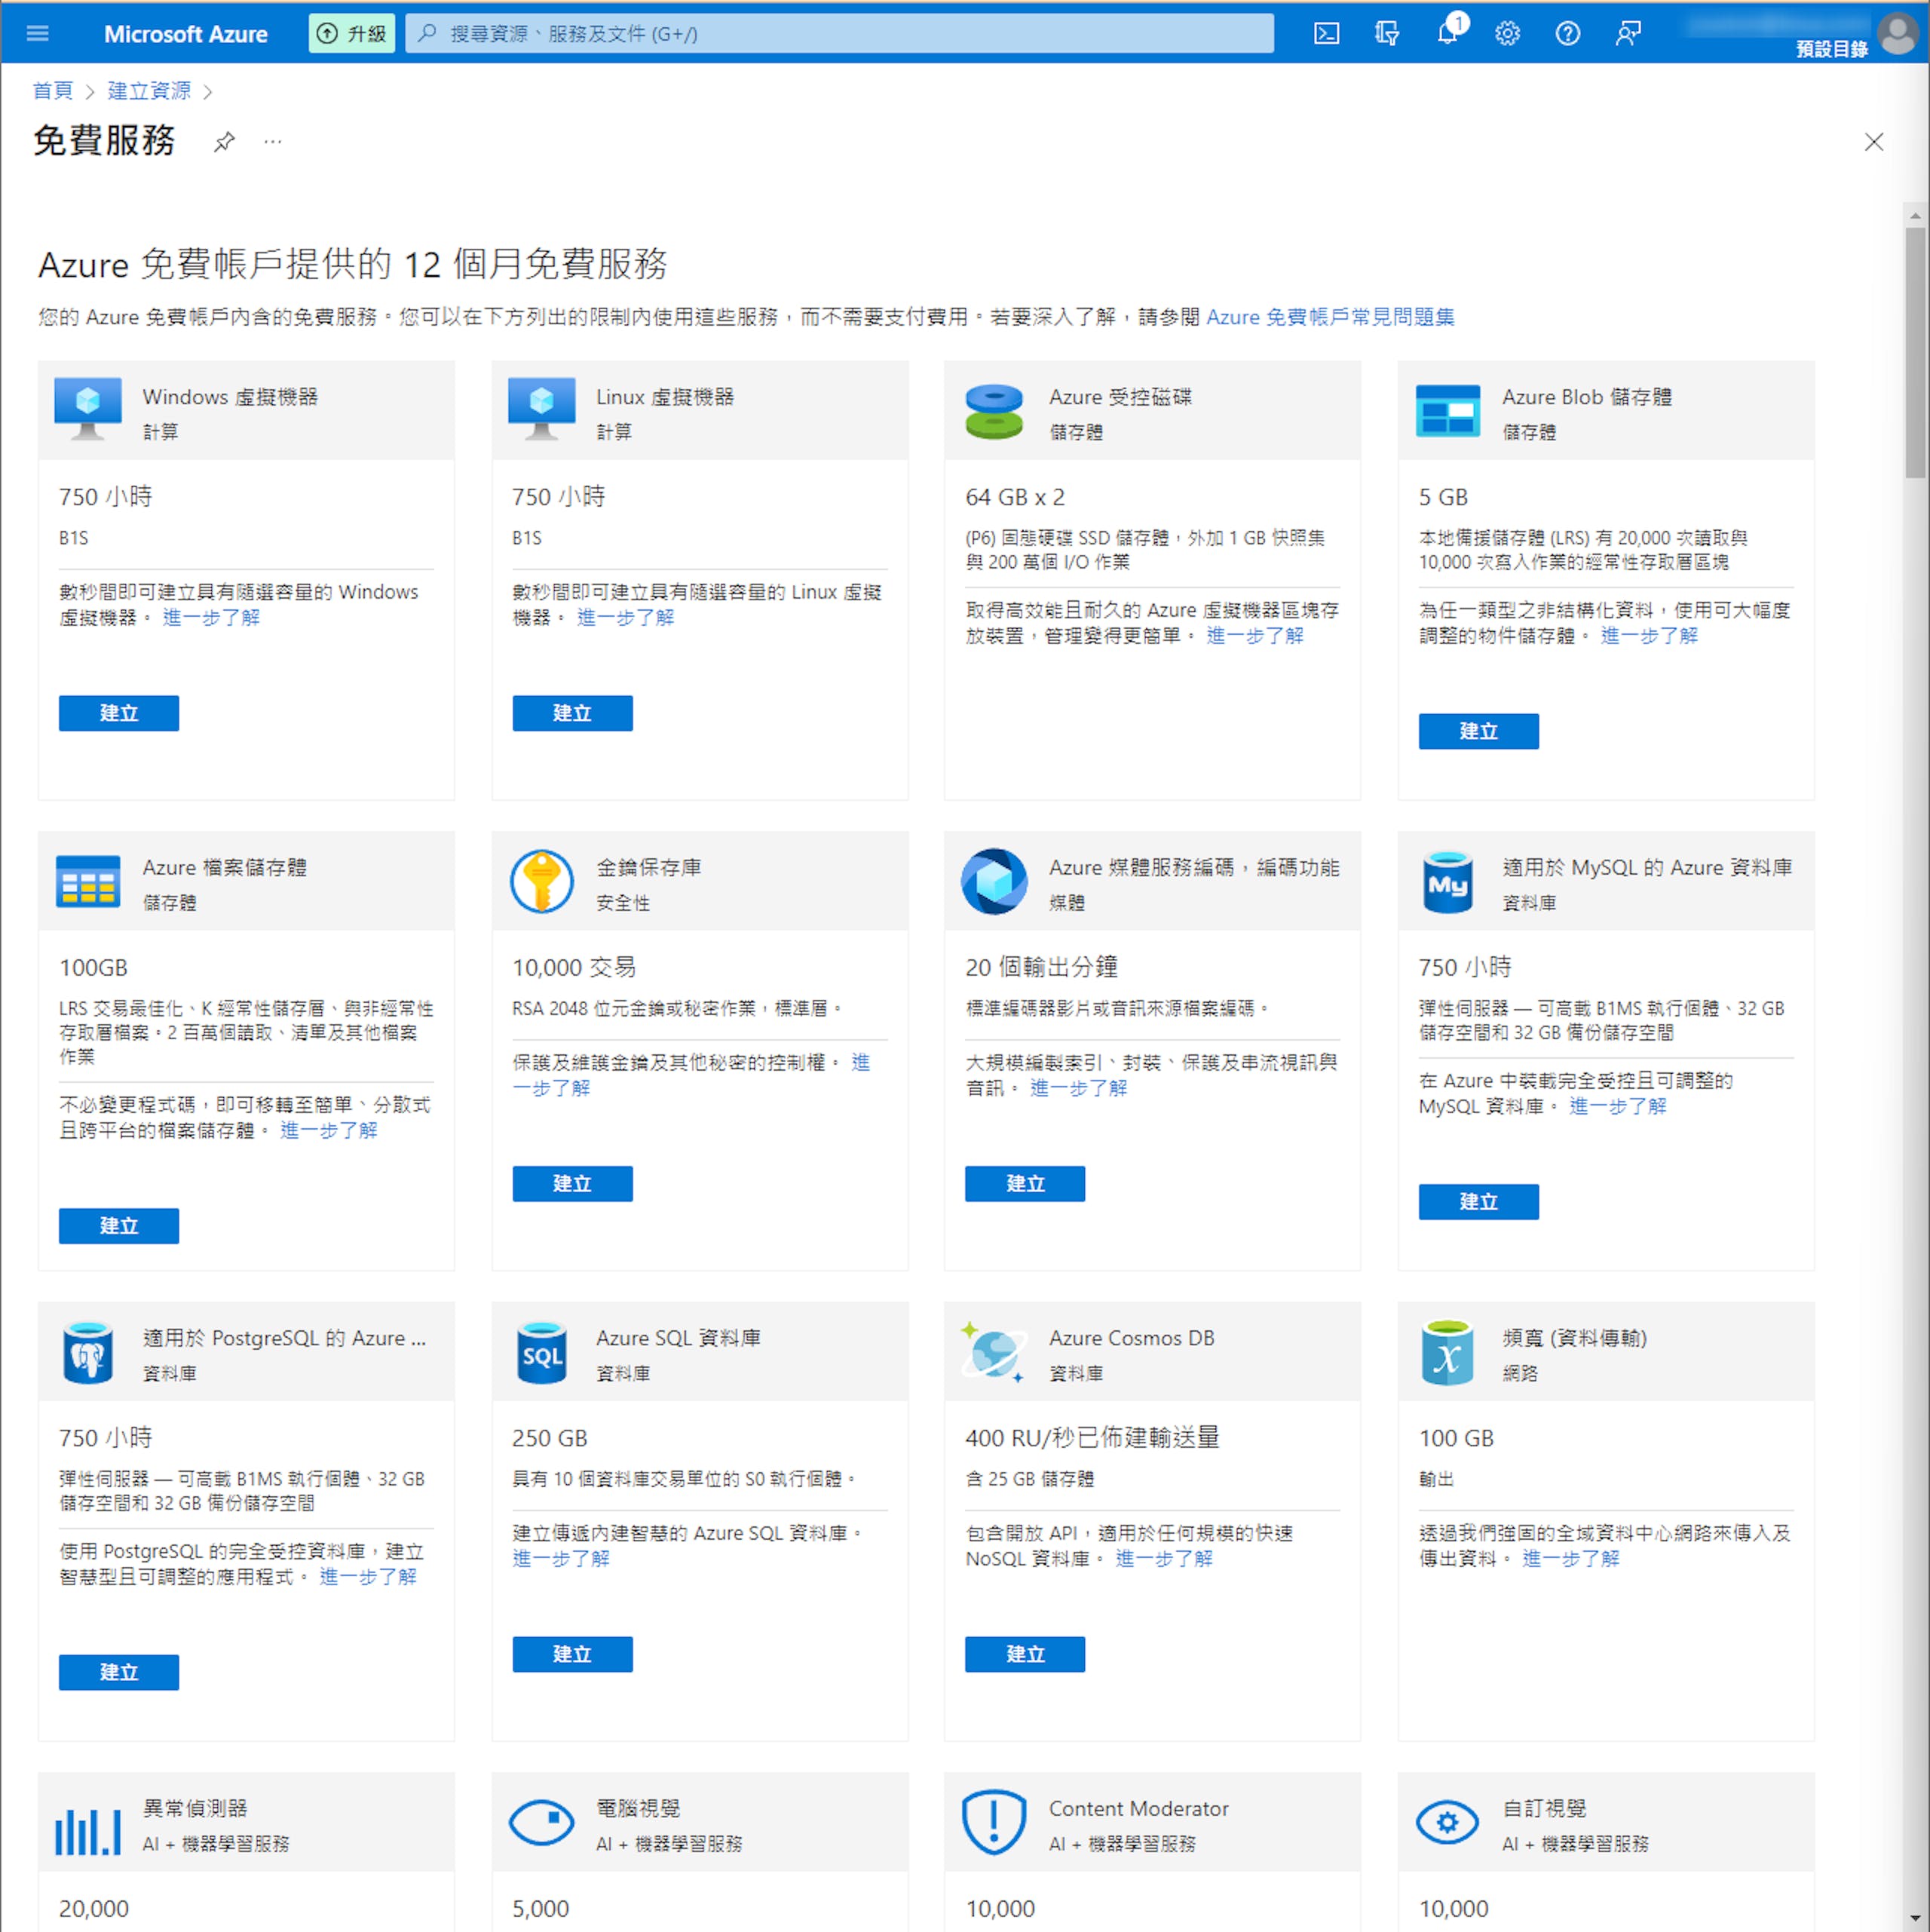Click the 頻寬 (資料傳輸) icon
The height and width of the screenshot is (1932, 1930).
pos(1447,1352)
